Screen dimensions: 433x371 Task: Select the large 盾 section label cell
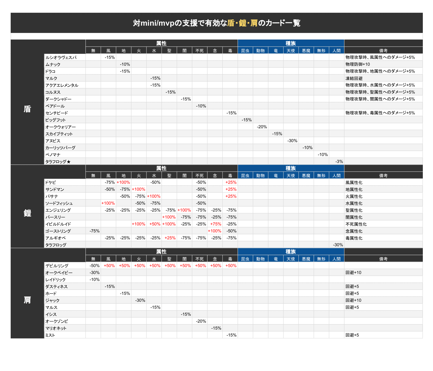[x=27, y=109]
